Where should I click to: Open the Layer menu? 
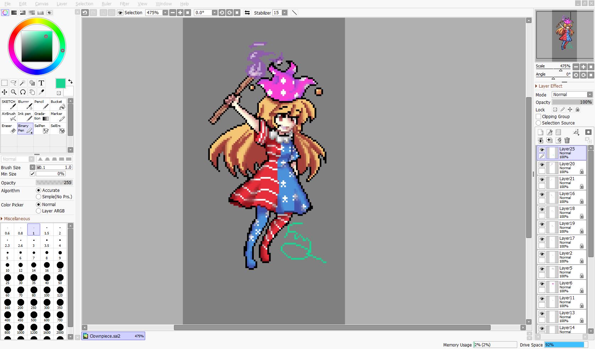click(x=62, y=4)
